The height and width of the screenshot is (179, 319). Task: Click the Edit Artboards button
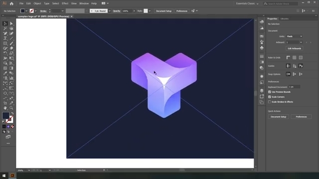[295, 48]
